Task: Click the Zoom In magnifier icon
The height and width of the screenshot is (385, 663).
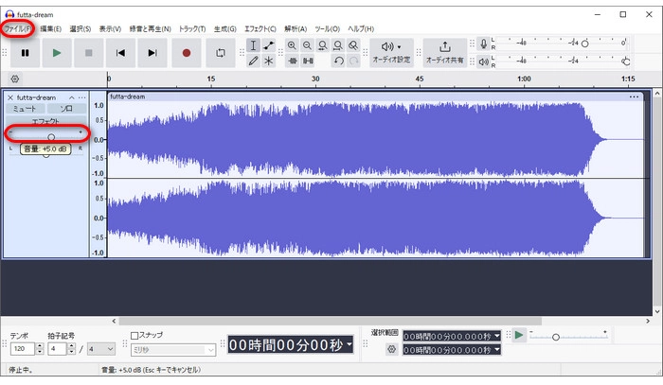Action: 292,45
